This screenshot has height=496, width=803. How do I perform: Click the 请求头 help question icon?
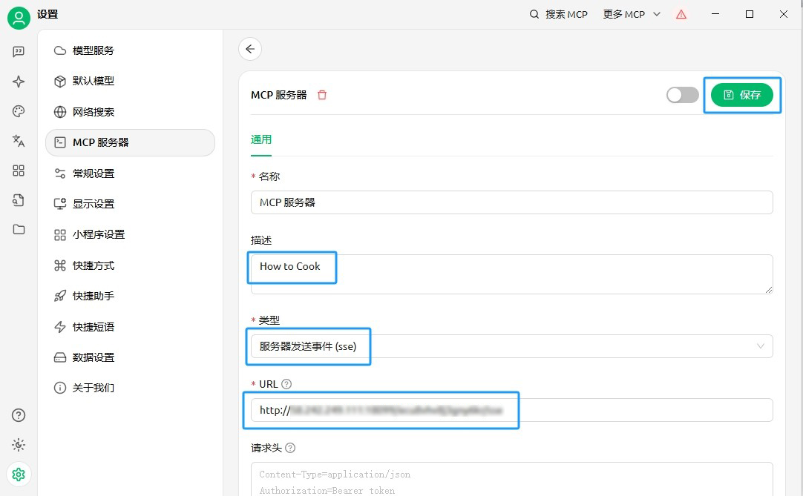[x=290, y=448]
